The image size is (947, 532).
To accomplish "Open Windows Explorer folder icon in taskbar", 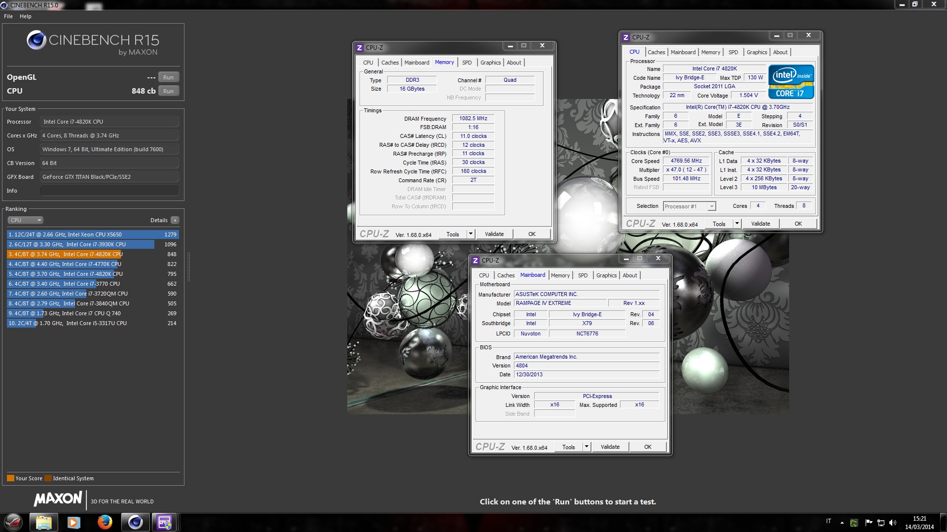I will pos(43,522).
